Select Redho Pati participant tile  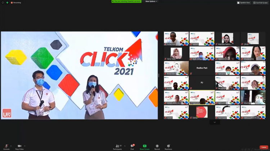[202, 68]
